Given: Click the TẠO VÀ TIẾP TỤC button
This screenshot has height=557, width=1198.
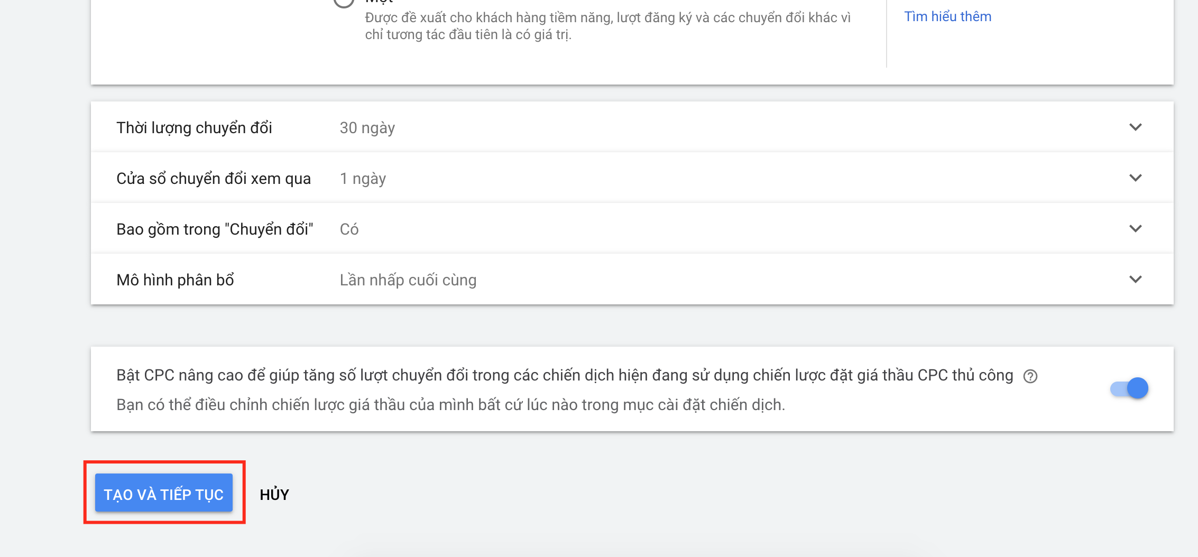Looking at the screenshot, I should [164, 493].
